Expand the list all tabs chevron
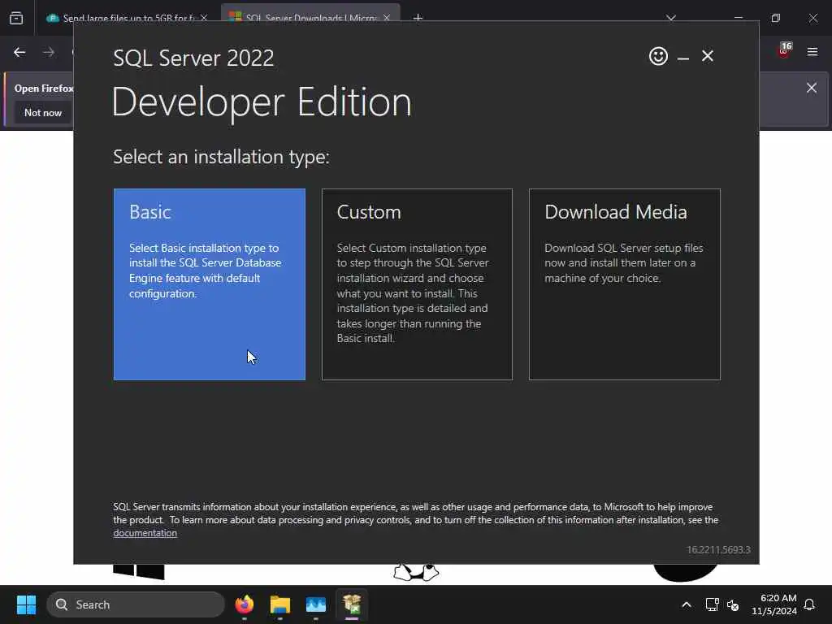 670,18
